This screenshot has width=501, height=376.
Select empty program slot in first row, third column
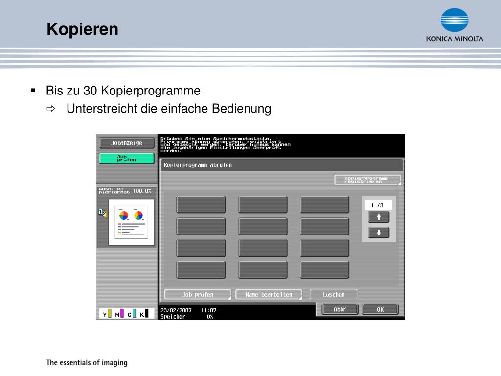(325, 205)
